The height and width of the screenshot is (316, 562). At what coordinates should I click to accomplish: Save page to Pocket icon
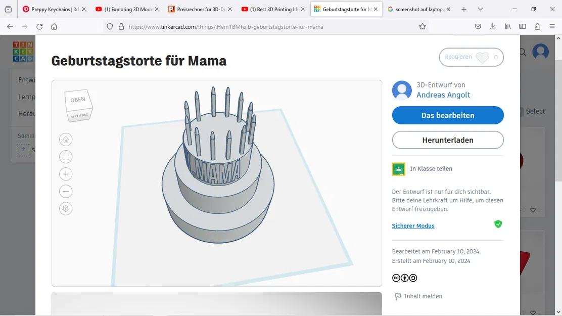point(478,26)
